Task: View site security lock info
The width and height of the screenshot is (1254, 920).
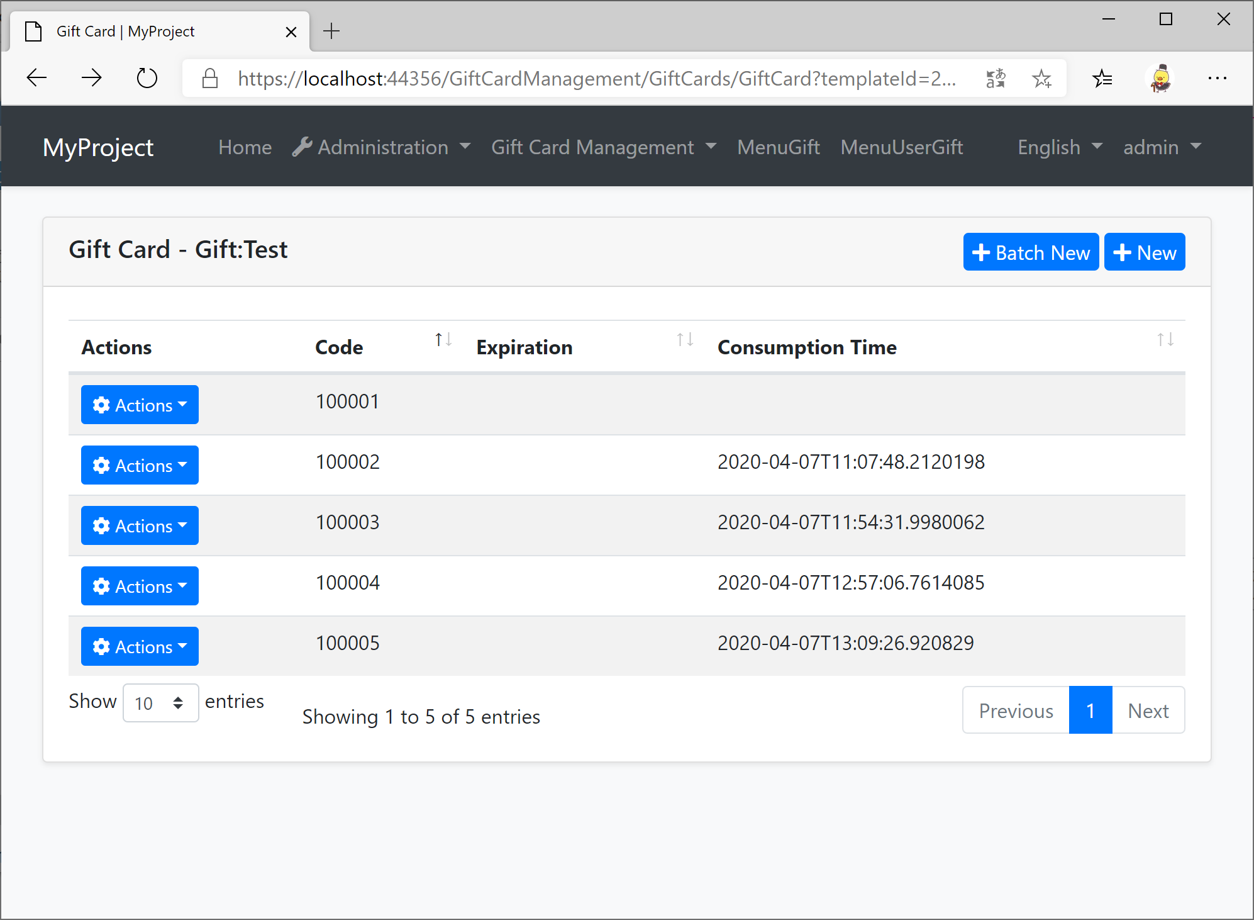Action: pos(210,79)
